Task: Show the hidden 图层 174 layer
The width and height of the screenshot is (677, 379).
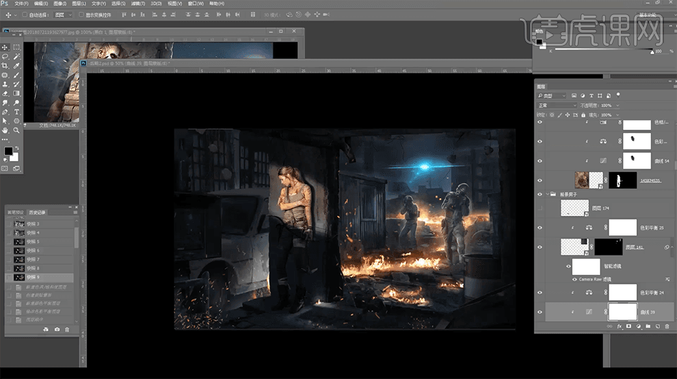Action: pyautogui.click(x=540, y=208)
